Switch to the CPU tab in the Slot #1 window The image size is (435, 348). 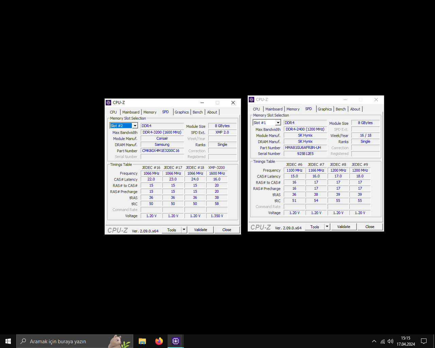tap(257, 109)
